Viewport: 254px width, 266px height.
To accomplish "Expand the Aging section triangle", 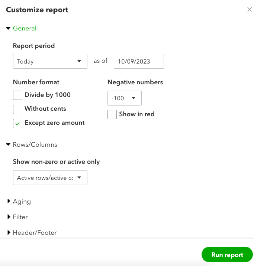I will (x=9, y=201).
